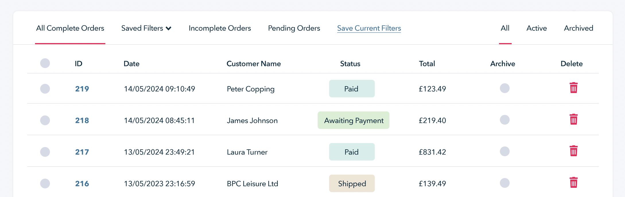
Task: Delete Laura Turner's order 217
Action: (573, 151)
